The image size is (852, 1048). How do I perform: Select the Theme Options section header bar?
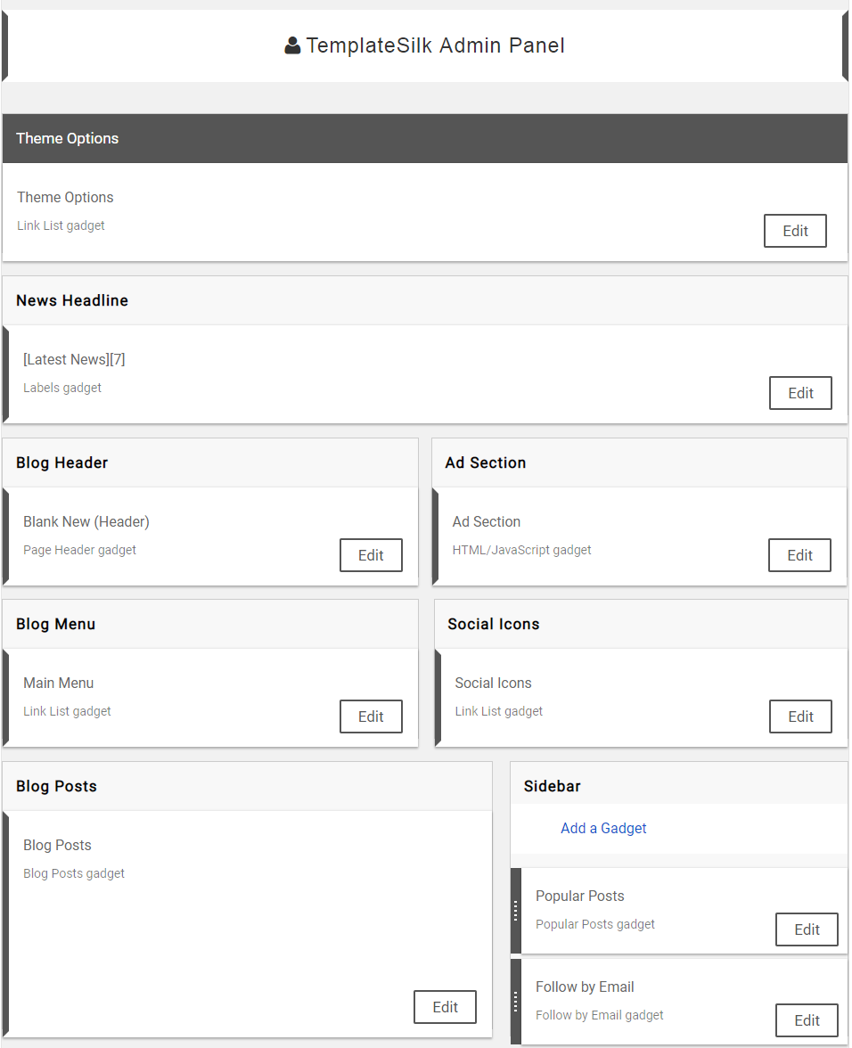425,138
